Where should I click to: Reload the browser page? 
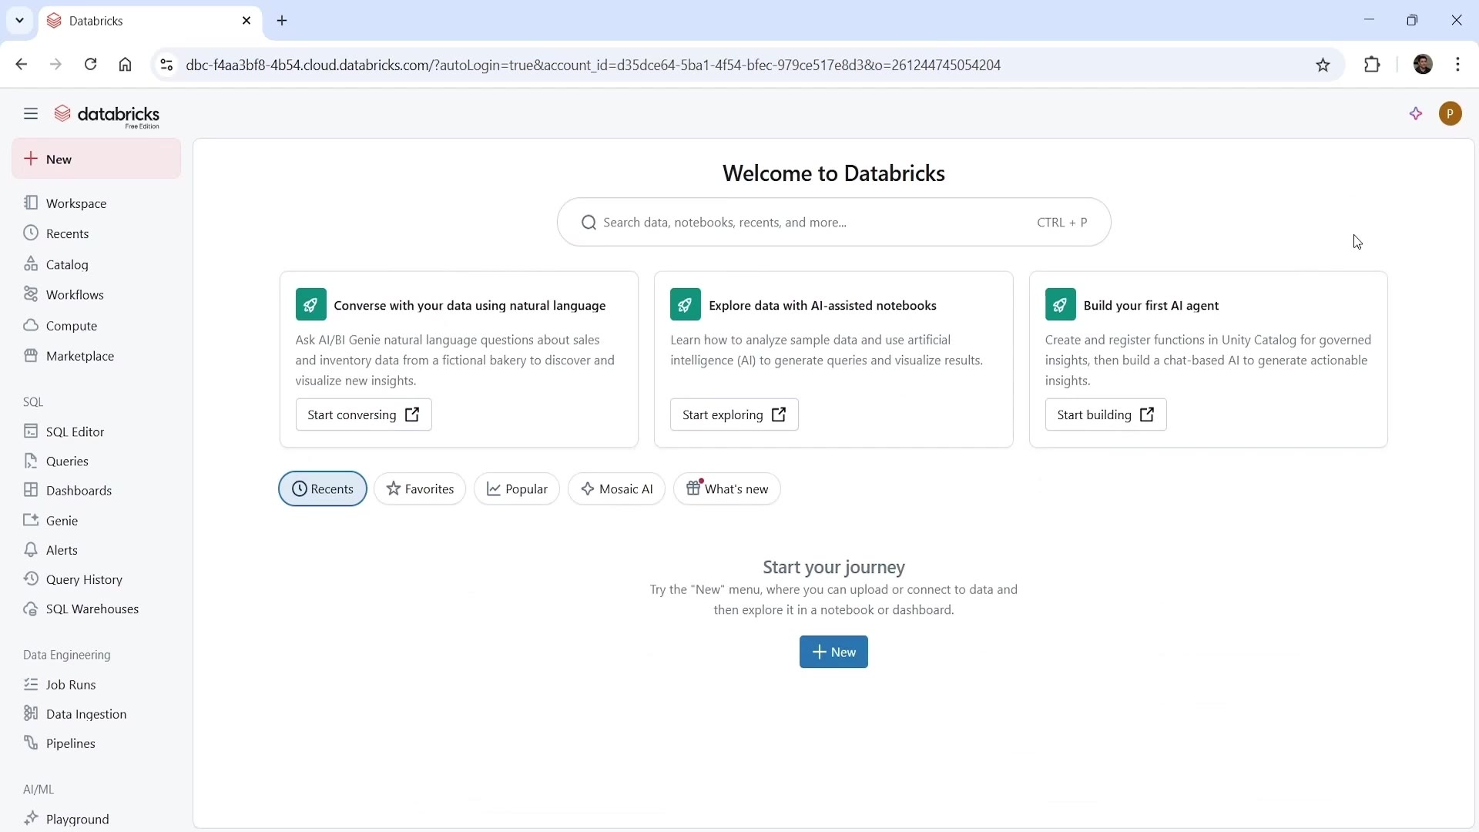(x=91, y=65)
